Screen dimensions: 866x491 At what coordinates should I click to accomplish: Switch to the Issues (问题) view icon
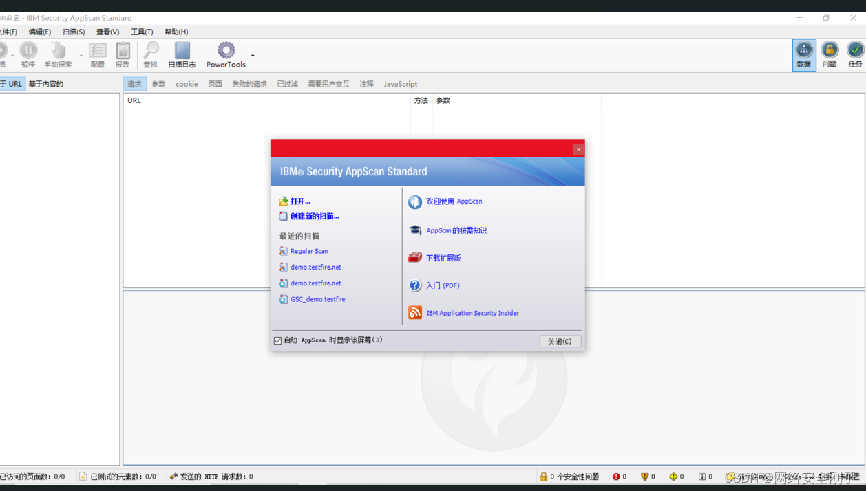point(830,50)
